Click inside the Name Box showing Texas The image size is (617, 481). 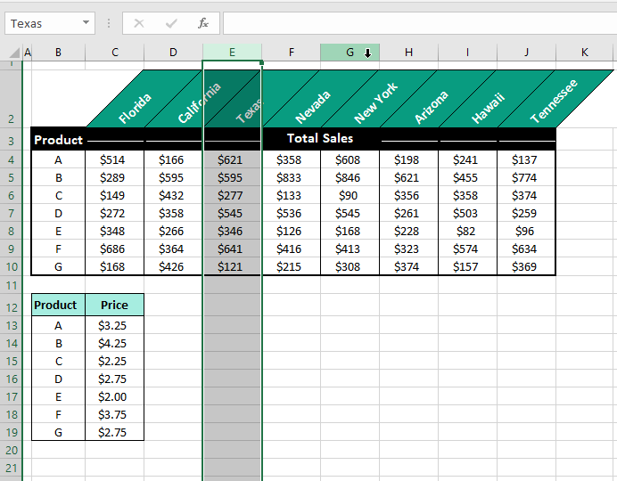pyautogui.click(x=44, y=23)
